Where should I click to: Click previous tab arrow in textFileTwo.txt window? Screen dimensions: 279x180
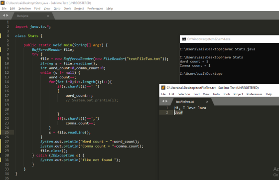[x=163, y=101]
